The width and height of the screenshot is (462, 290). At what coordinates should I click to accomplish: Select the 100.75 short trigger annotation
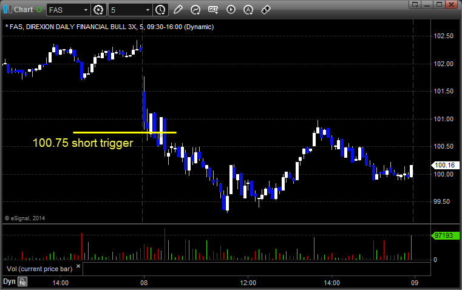[x=83, y=143]
